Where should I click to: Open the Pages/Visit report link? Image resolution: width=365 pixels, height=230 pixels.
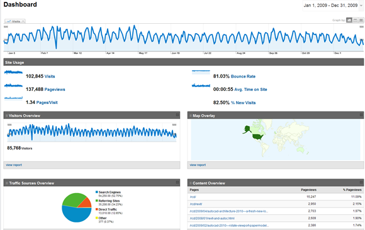[47, 103]
